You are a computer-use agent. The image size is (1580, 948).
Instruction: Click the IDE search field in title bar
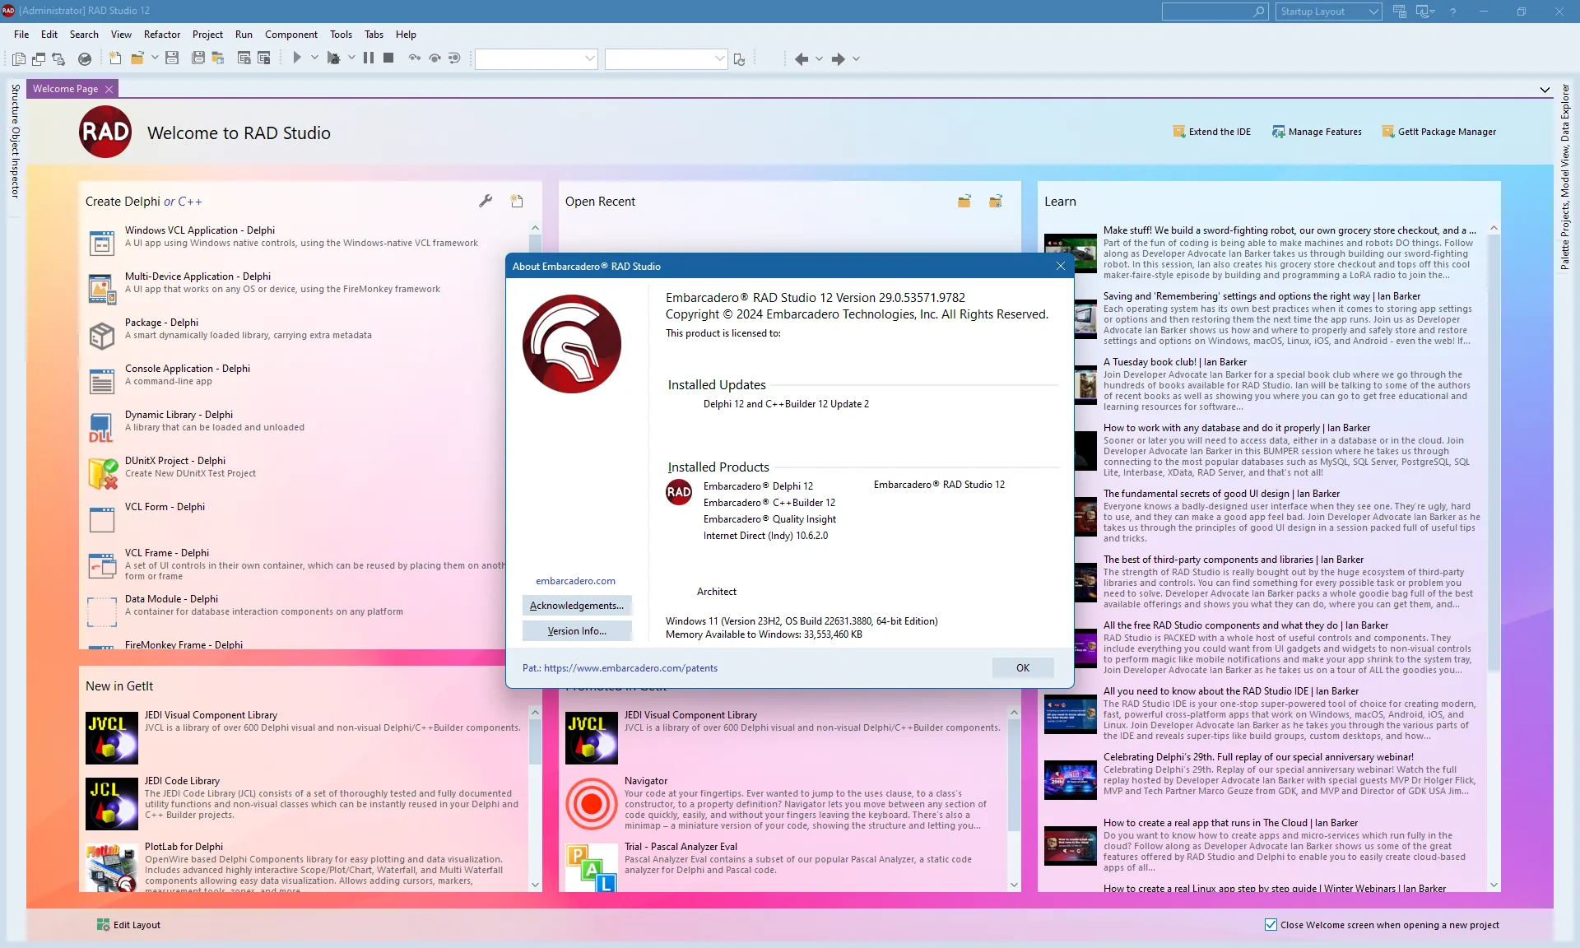click(x=1215, y=12)
